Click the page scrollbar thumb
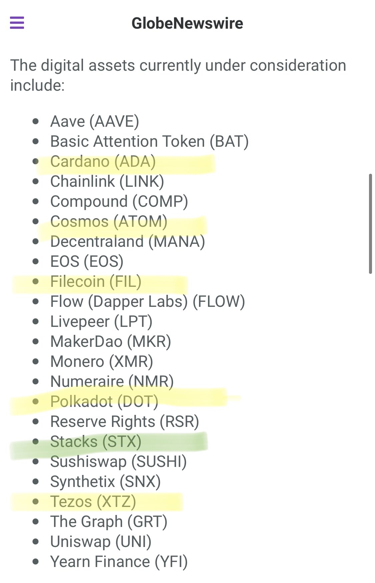The width and height of the screenshot is (375, 583). pos(370,224)
